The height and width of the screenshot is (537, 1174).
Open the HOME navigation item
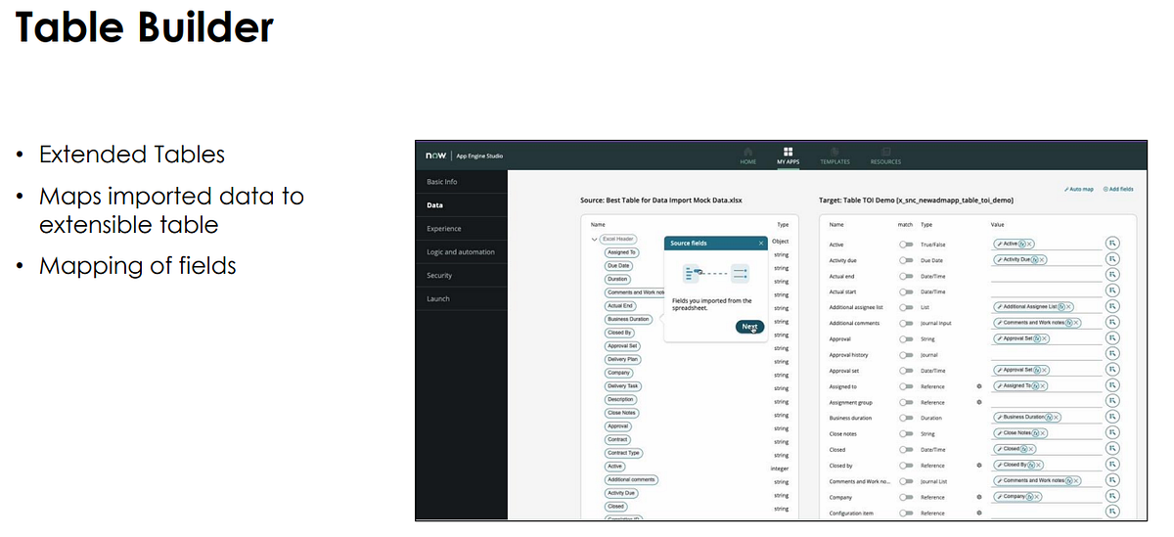click(747, 157)
